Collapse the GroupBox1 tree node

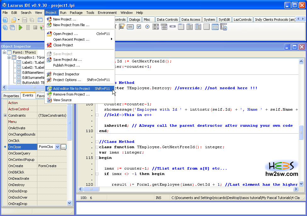pos(9,57)
